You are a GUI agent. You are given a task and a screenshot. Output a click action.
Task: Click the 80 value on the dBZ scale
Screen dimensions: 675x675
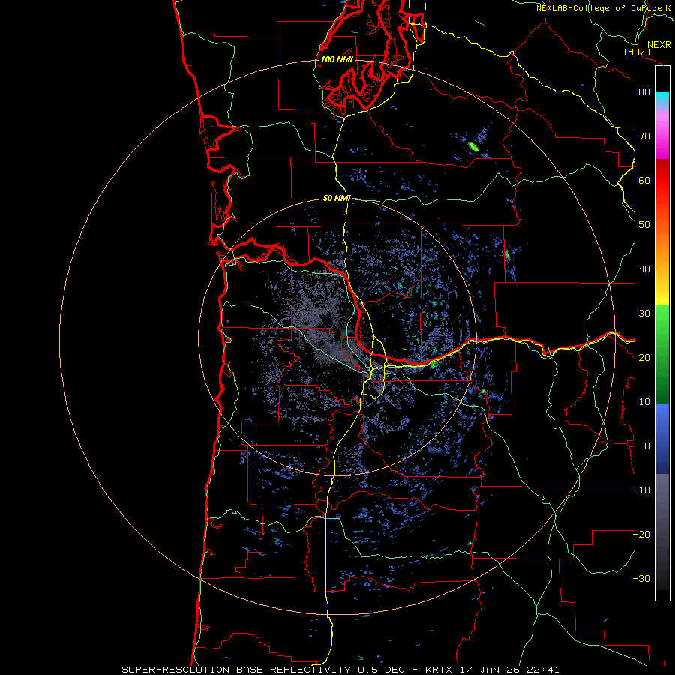[644, 91]
